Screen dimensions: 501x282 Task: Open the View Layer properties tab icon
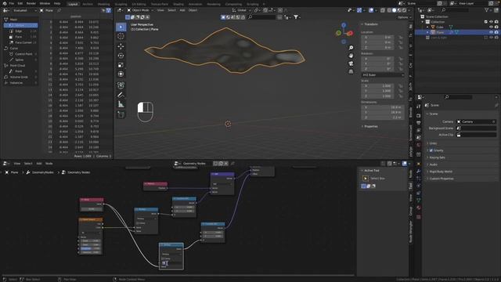tap(419, 131)
